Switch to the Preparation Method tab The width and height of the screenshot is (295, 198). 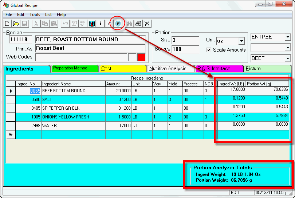(75, 68)
